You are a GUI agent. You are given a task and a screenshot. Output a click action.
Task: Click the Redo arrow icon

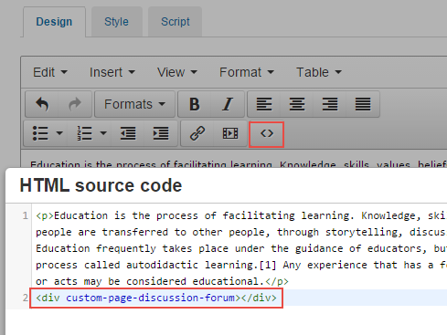[75, 104]
